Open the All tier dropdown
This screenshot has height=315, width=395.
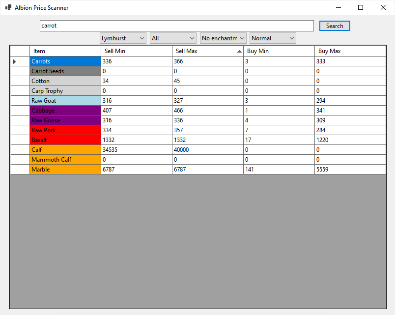pyautogui.click(x=173, y=38)
